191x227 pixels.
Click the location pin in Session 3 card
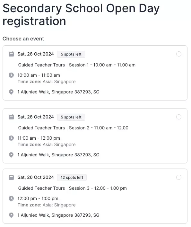click(11, 215)
